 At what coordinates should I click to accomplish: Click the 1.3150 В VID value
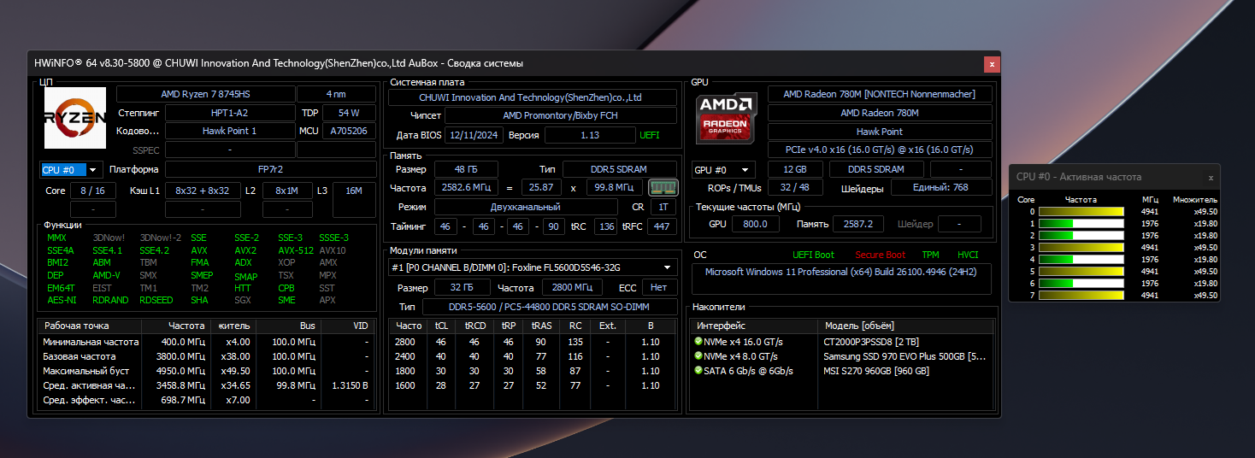[x=350, y=385]
